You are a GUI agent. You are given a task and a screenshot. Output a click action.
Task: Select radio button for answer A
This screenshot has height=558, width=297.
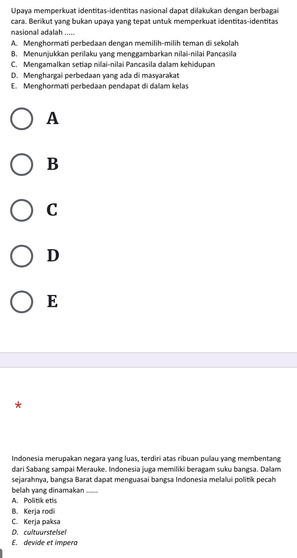(x=22, y=119)
